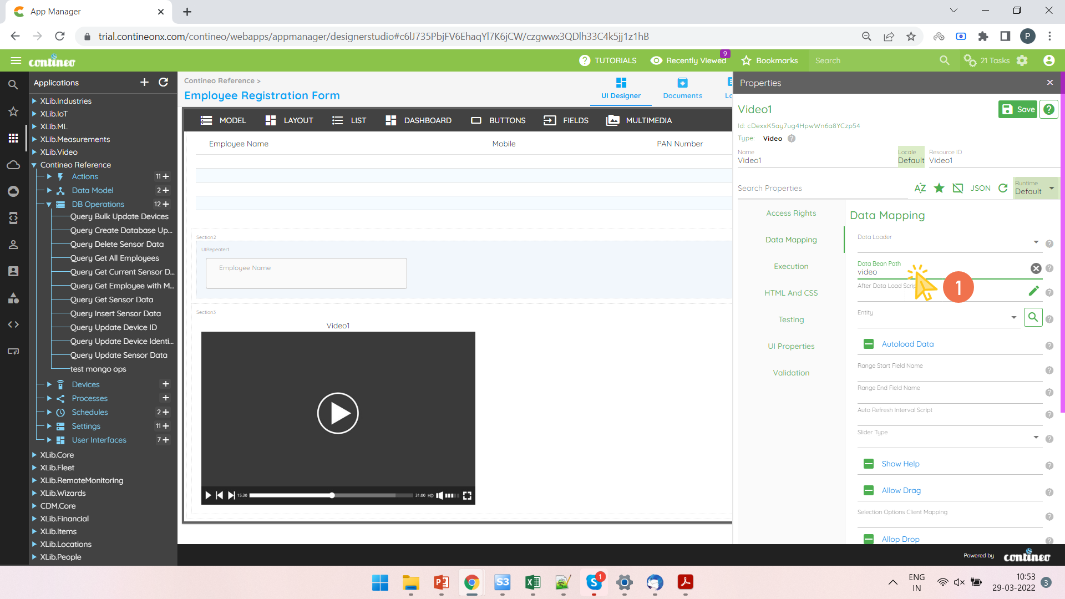The height and width of the screenshot is (599, 1065).
Task: Open the Fields toolbar tab
Action: click(x=566, y=120)
